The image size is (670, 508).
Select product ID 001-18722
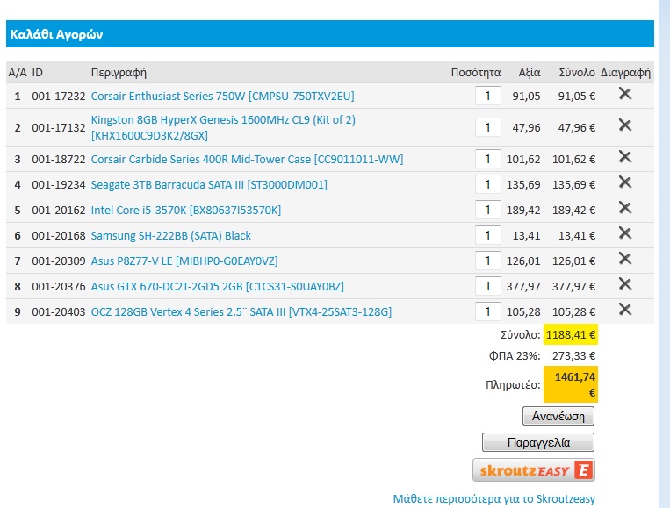59,159
